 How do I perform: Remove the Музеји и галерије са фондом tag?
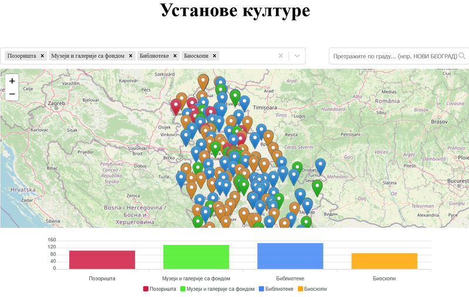131,56
